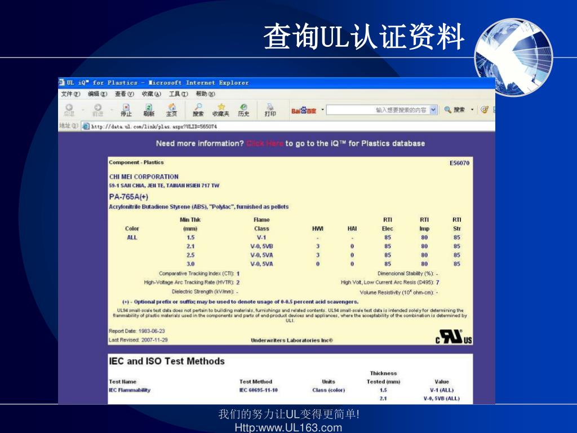Click the Refresh (刷新) toolbar icon
This screenshot has width=577, height=433.
tap(149, 110)
